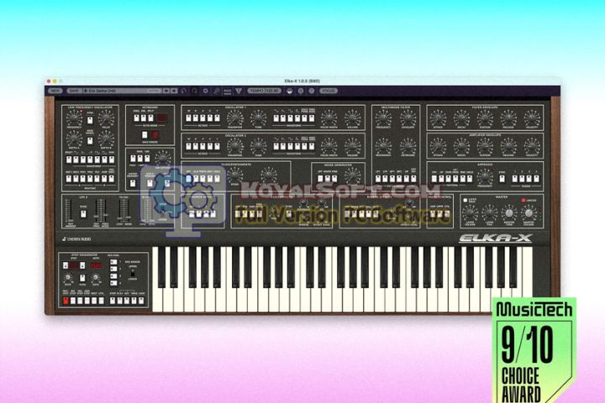Adjust the Master Volume knob
Screen dimensions: 605x403
coord(529,212)
